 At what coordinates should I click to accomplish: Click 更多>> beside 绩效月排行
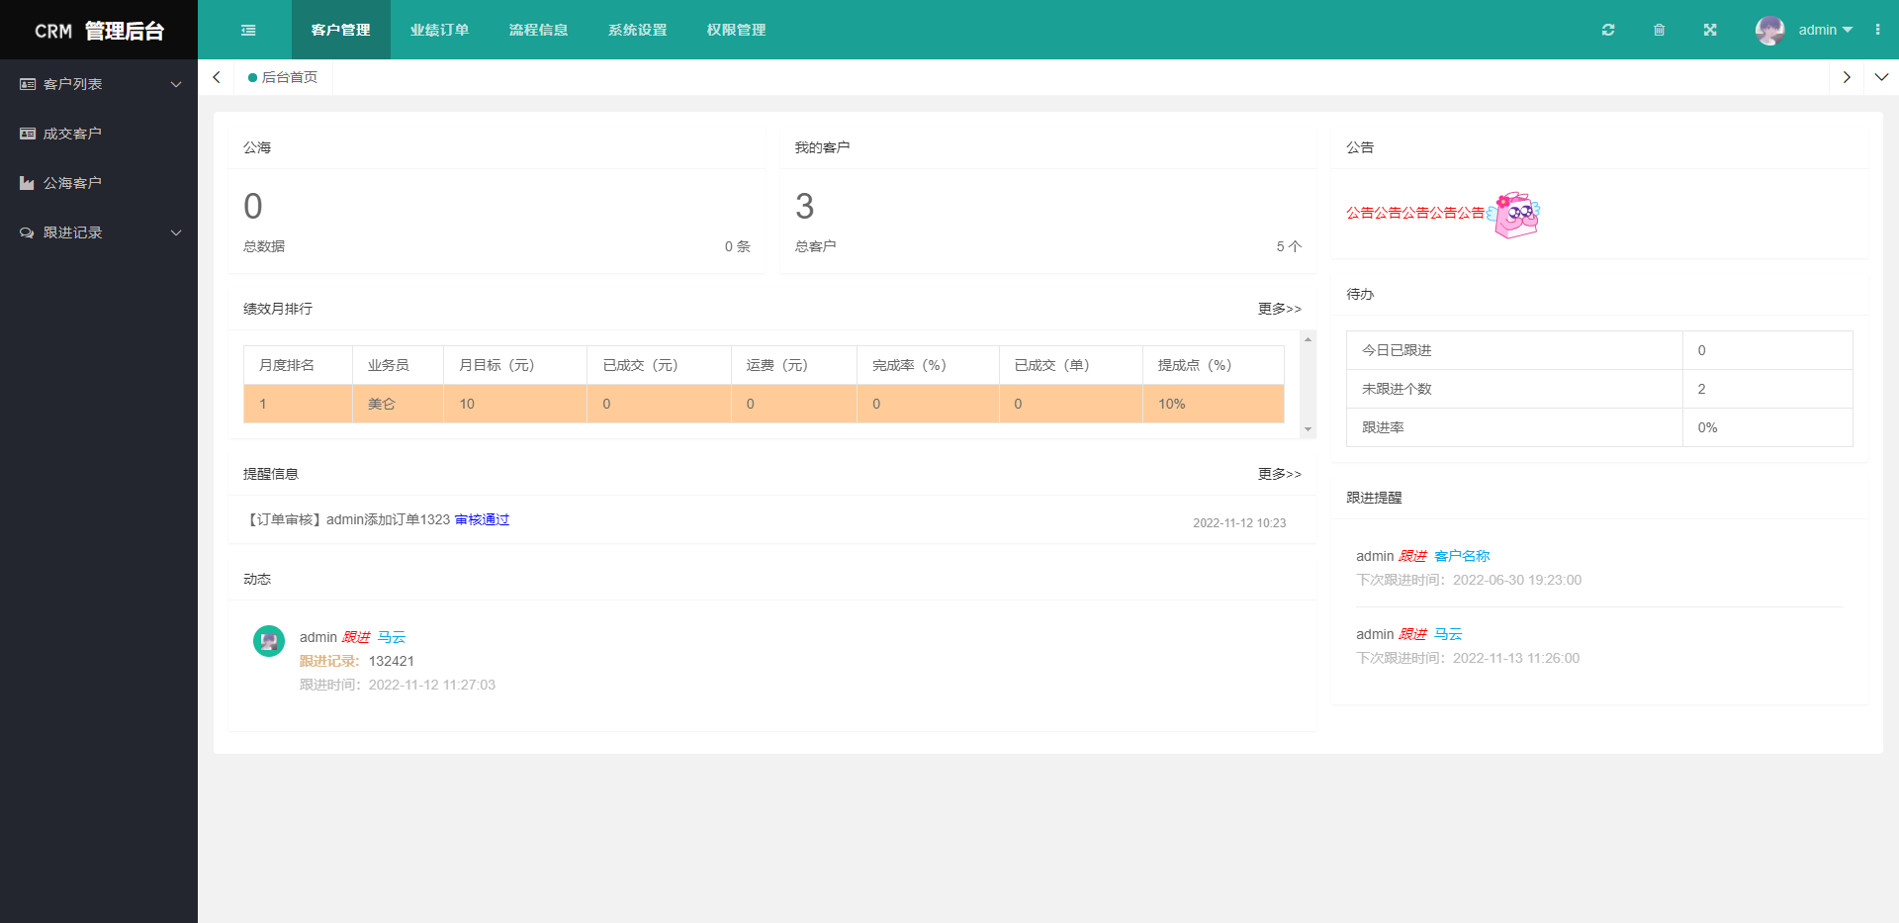(1280, 309)
